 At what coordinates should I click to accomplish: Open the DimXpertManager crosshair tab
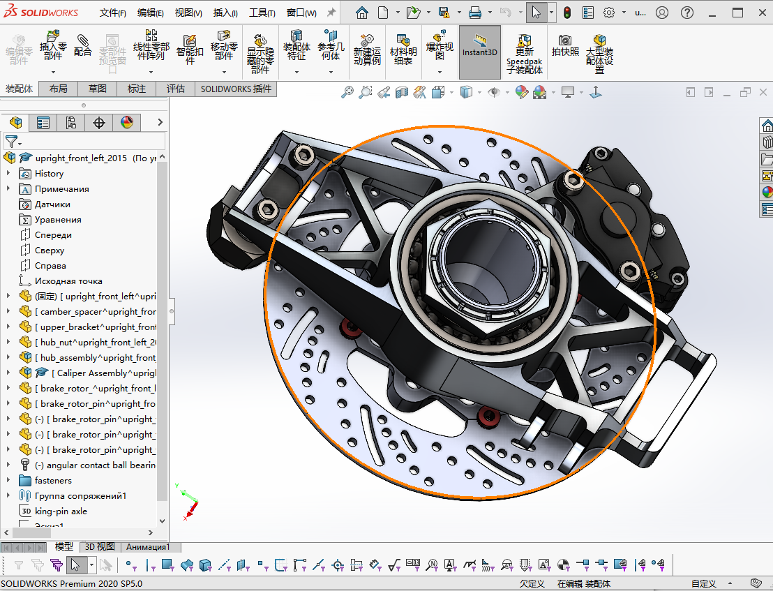[98, 123]
